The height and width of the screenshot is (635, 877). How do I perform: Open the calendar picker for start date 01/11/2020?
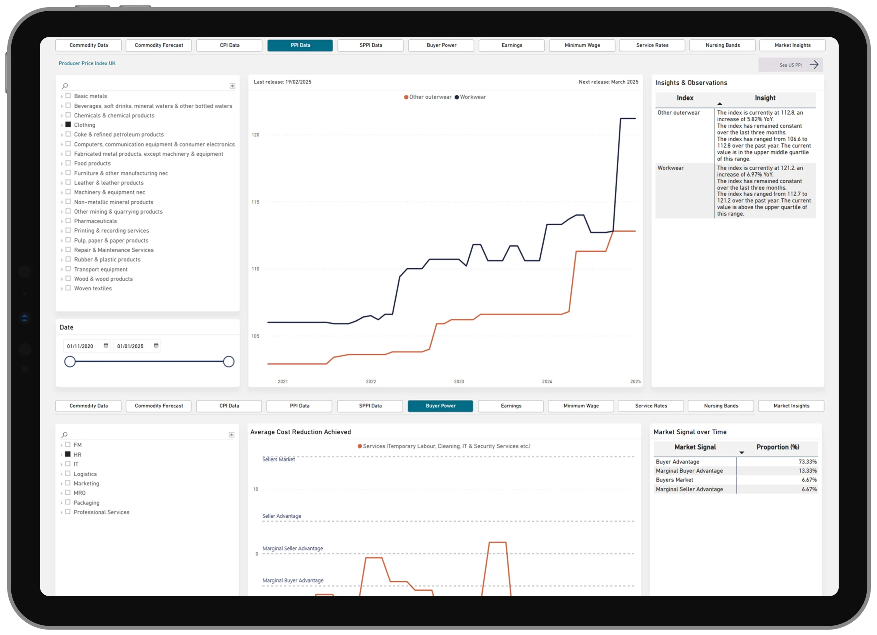coord(106,345)
